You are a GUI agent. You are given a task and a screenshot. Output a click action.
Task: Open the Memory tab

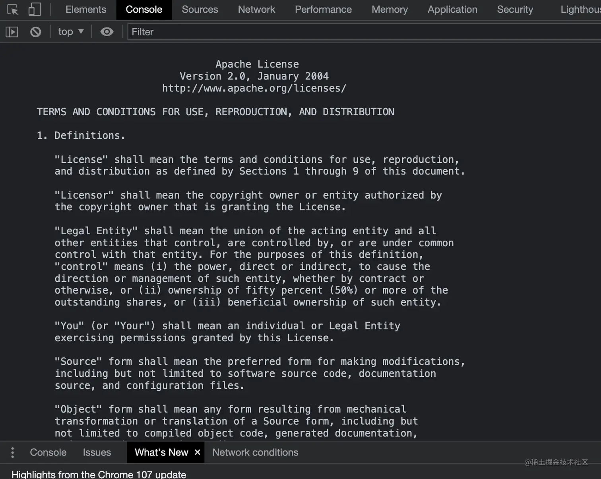390,10
